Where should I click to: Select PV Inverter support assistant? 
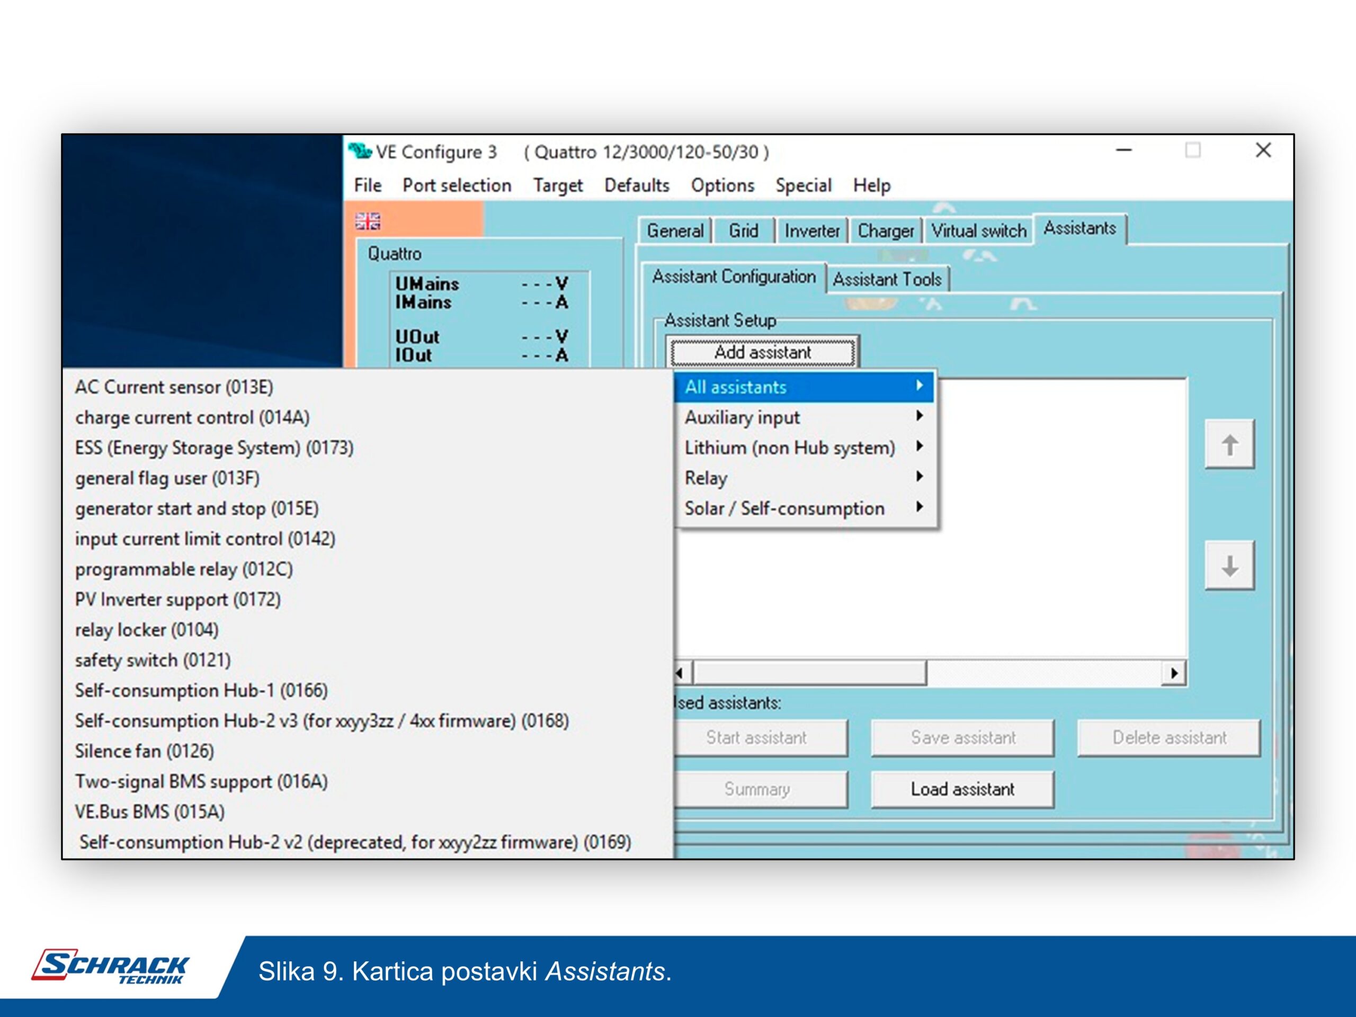(x=178, y=599)
